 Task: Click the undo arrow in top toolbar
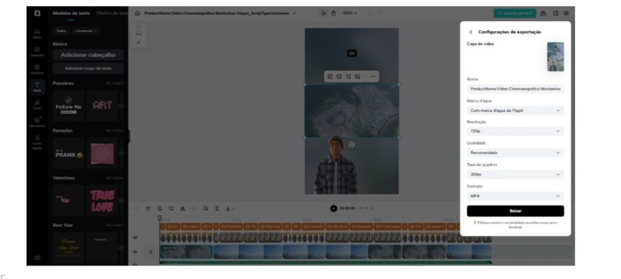[370, 13]
